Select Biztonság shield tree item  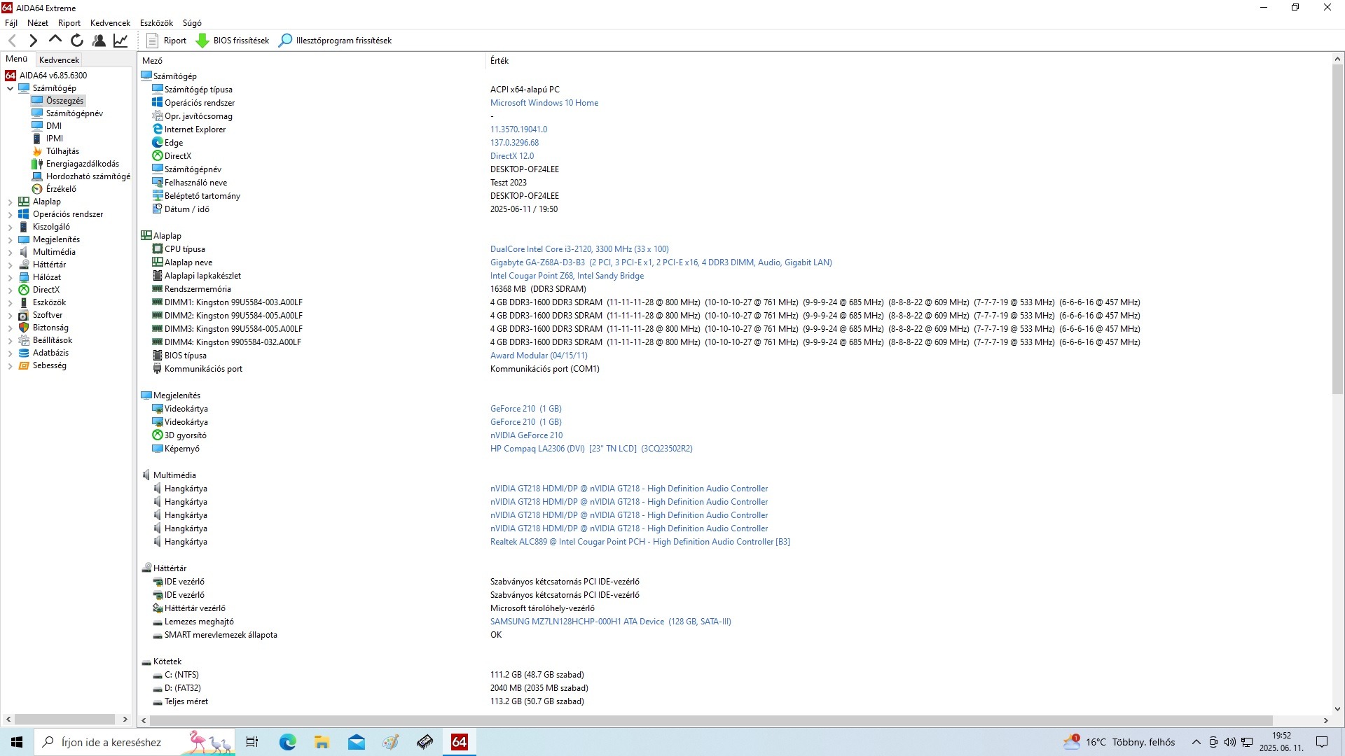[x=50, y=328]
